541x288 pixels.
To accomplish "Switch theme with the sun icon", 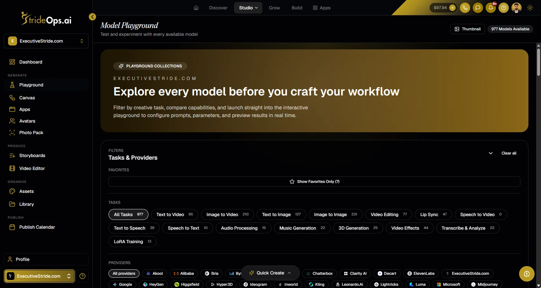I will click(x=530, y=8).
